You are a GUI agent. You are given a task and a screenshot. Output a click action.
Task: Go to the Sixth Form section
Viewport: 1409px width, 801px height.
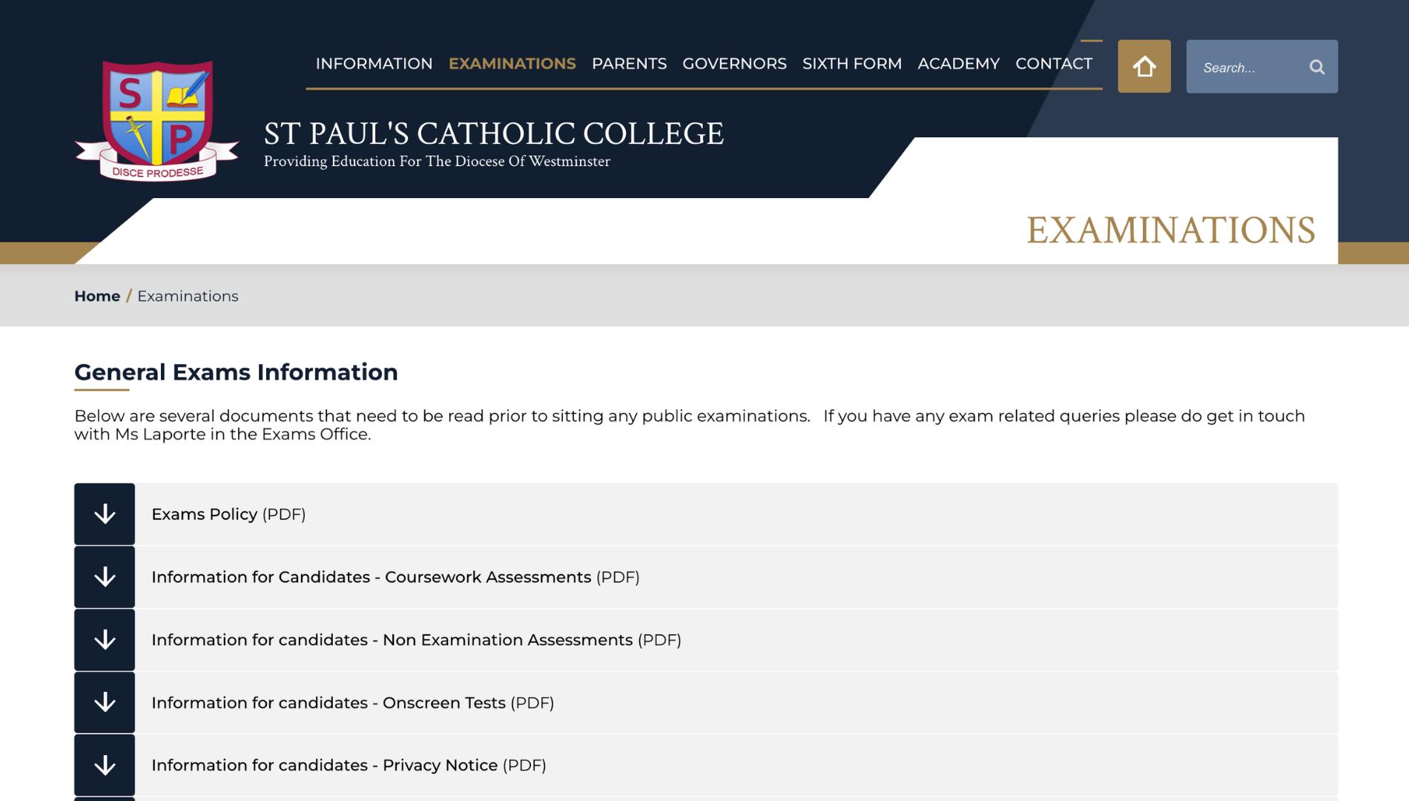[x=851, y=64]
